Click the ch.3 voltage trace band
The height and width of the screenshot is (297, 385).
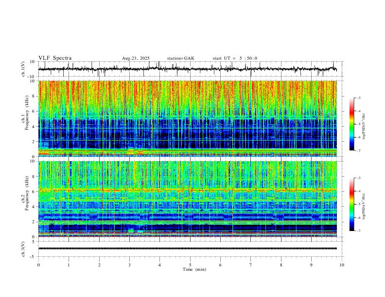pyautogui.click(x=188, y=248)
